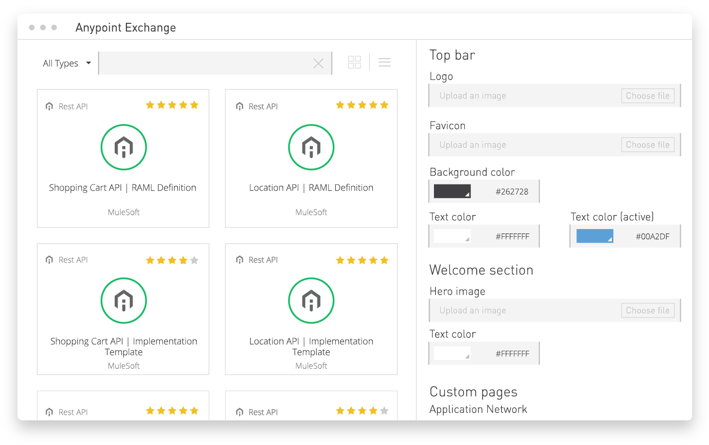
Task: Open the Application Network custom page
Action: coord(478,409)
